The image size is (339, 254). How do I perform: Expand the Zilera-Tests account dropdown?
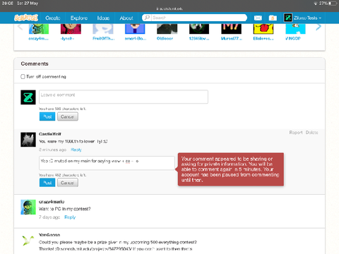pos(302,18)
